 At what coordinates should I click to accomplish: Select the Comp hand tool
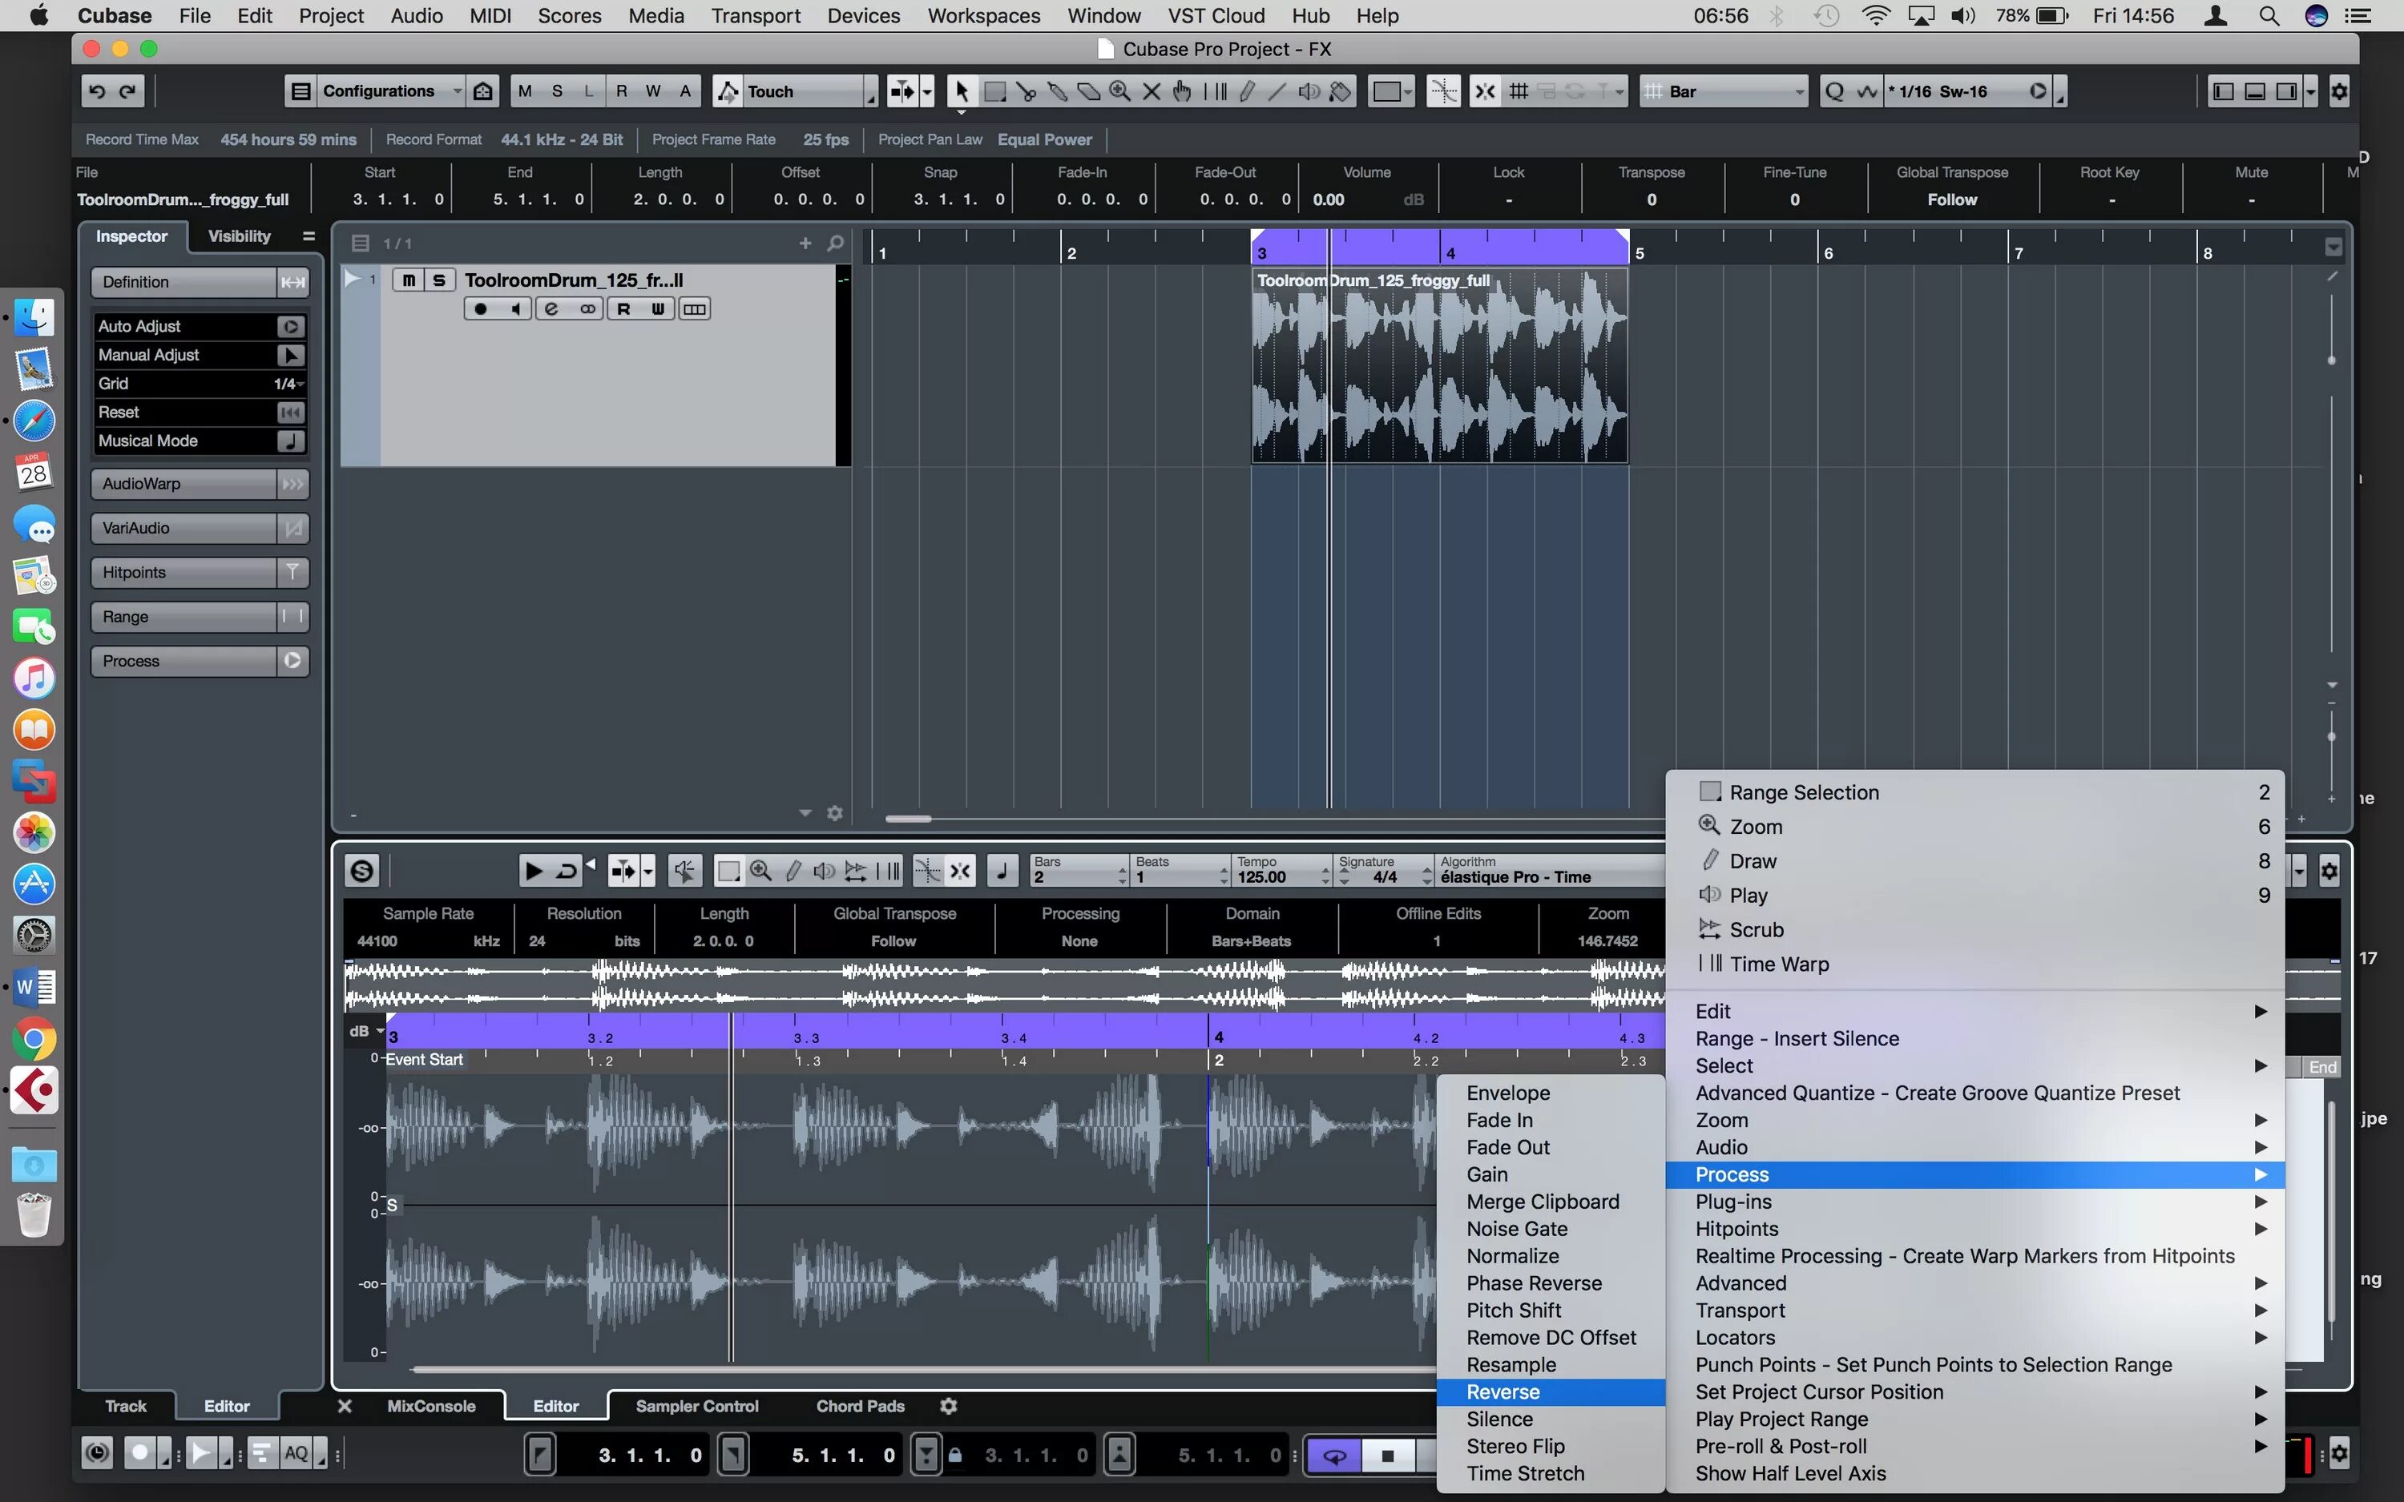[x=1183, y=91]
